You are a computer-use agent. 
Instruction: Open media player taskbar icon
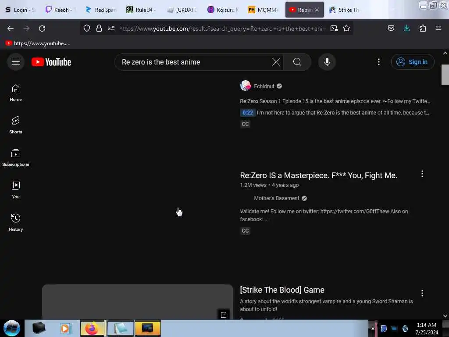click(65, 328)
